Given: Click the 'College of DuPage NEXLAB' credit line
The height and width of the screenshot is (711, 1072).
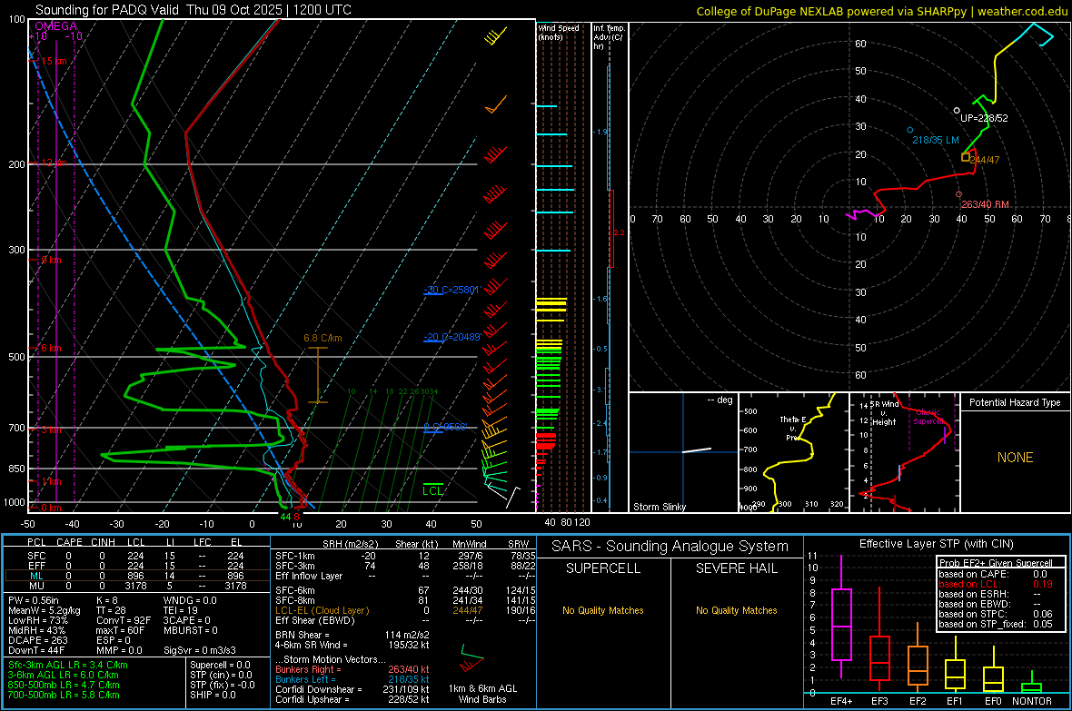Looking at the screenshot, I should tap(881, 11).
